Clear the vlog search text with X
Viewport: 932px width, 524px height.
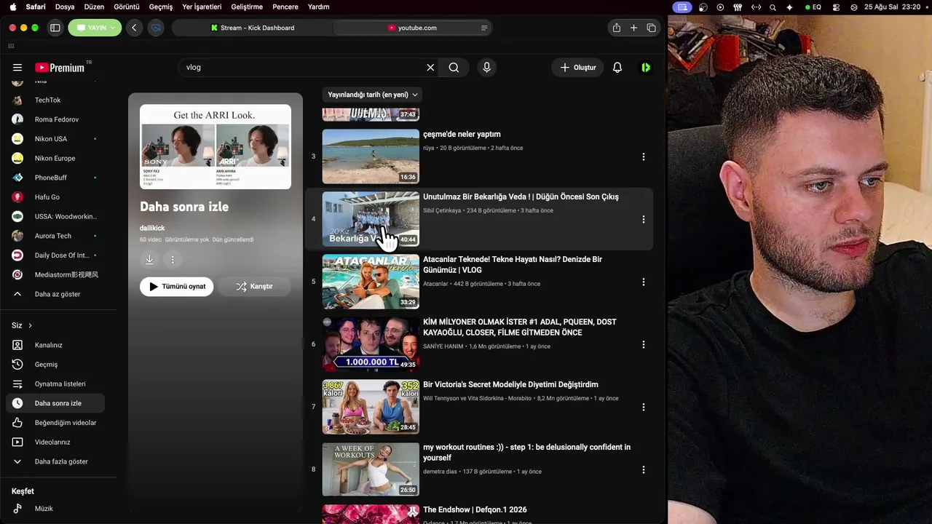click(x=430, y=68)
